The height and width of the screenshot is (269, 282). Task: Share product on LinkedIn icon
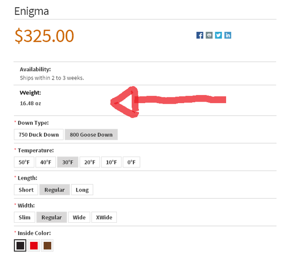click(x=228, y=35)
